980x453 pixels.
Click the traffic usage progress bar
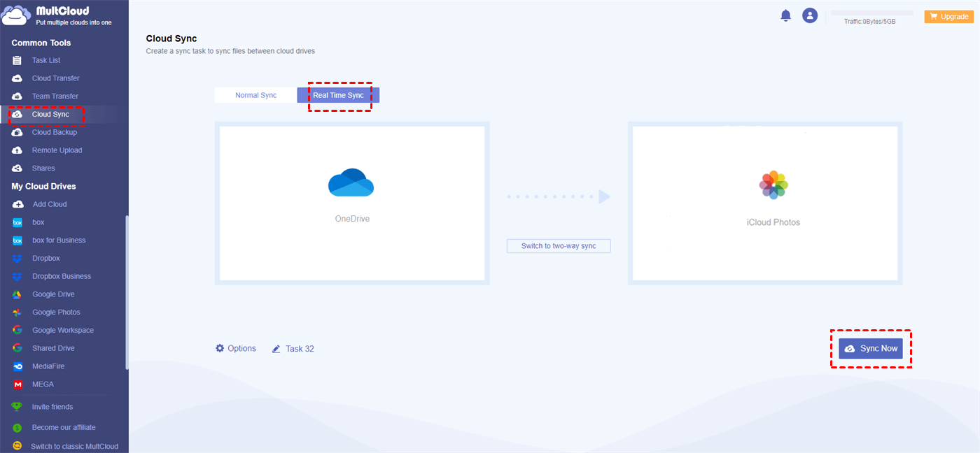(871, 13)
